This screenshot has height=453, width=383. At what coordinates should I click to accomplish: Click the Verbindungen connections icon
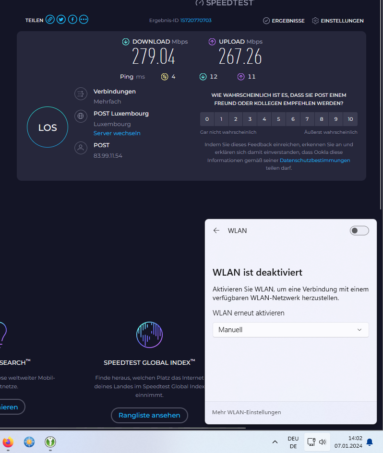81,94
